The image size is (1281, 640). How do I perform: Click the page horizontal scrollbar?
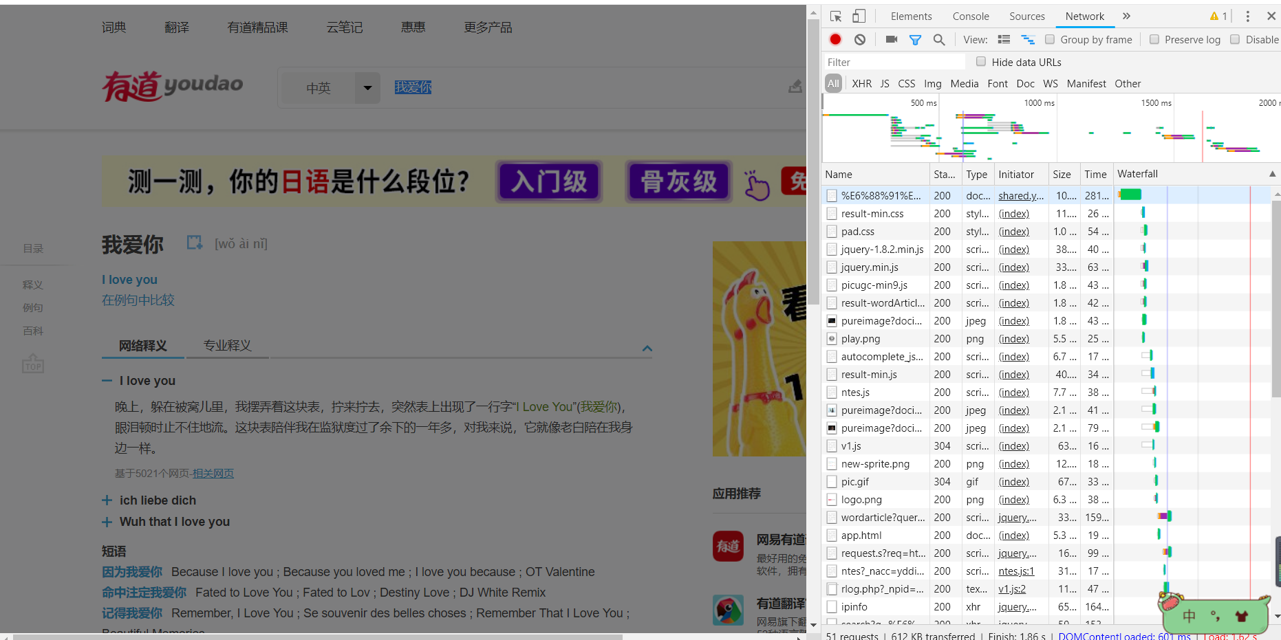(316, 637)
